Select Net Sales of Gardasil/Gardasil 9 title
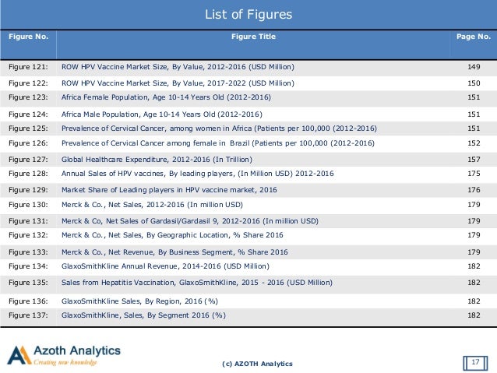Viewport: 497px width, 373px height. (x=190, y=221)
